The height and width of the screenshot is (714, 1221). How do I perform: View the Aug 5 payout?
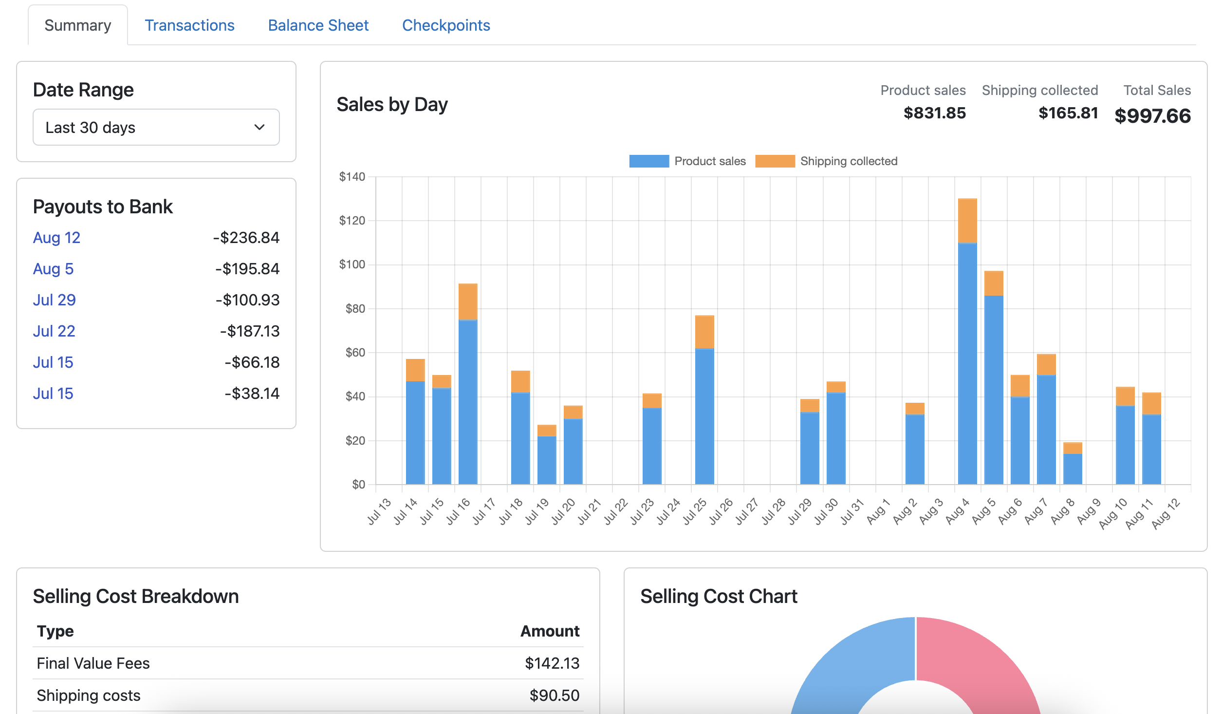pos(53,269)
